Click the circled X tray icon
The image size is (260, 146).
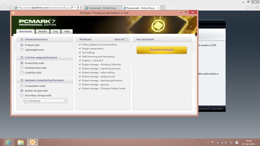pyautogui.click(x=231, y=142)
